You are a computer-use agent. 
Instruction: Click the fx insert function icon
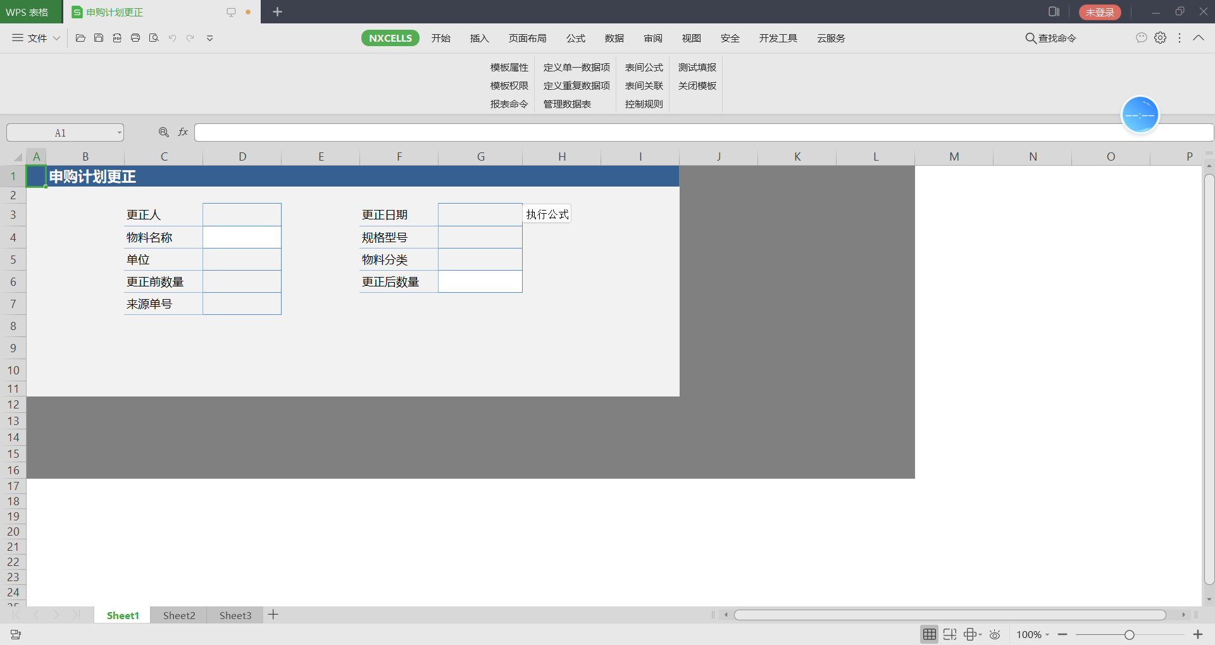point(183,132)
